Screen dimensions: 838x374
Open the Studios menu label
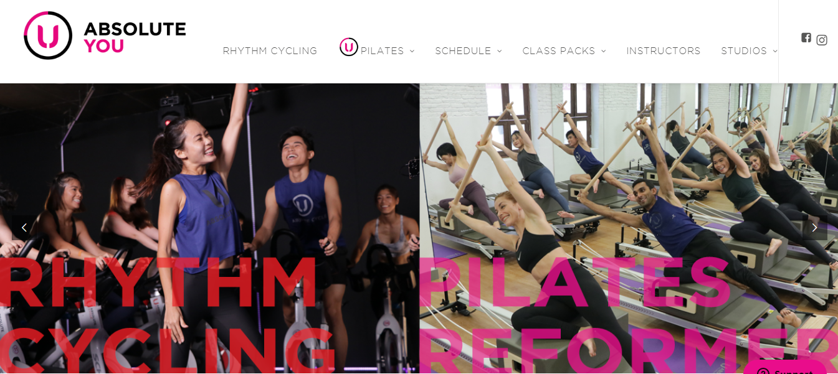coord(744,51)
